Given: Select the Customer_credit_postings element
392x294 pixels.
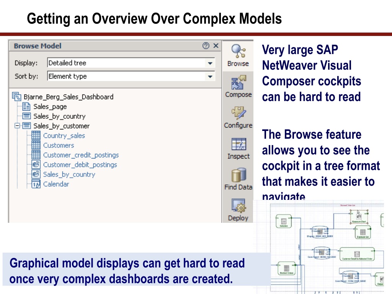Looking at the screenshot, I should (x=81, y=155).
